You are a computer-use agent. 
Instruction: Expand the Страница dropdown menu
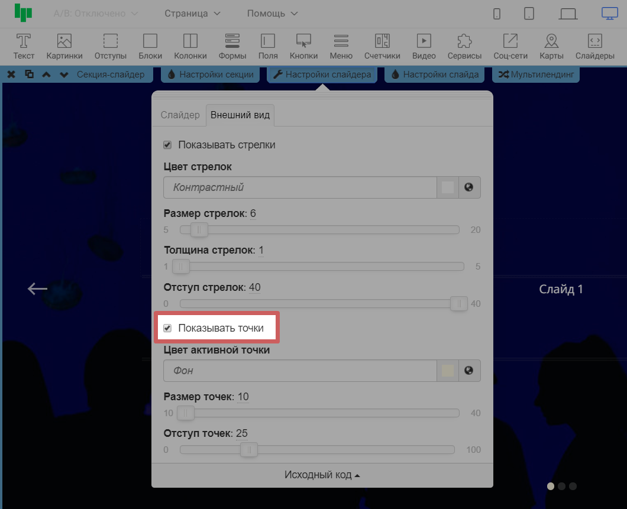[x=192, y=14]
